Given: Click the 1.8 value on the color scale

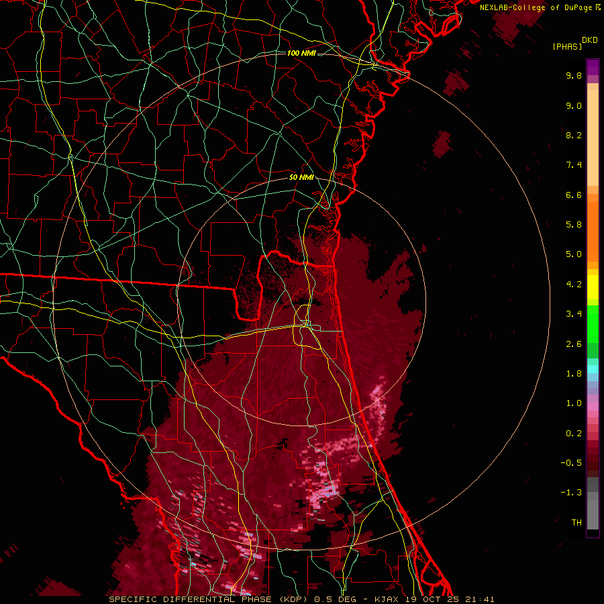Looking at the screenshot, I should click(x=574, y=374).
